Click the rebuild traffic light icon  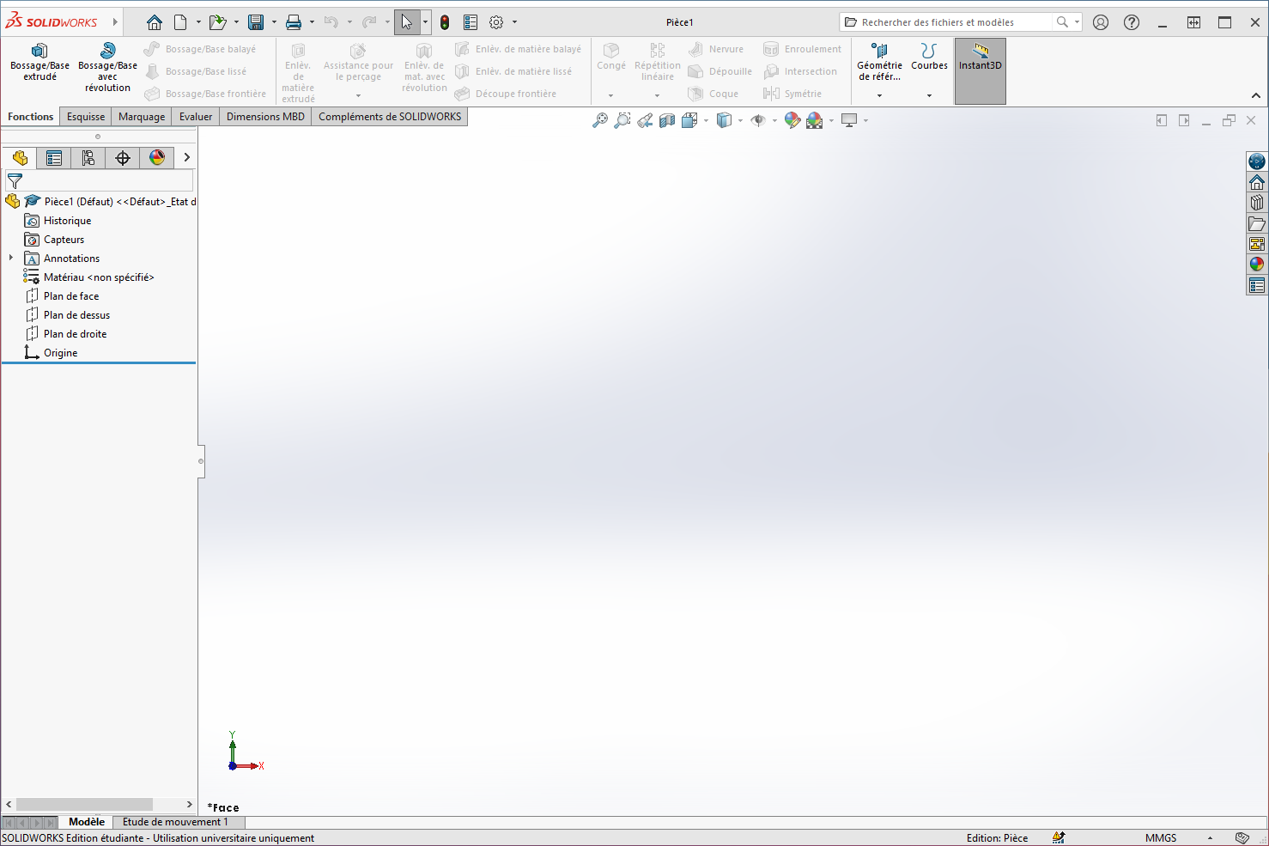[445, 22]
